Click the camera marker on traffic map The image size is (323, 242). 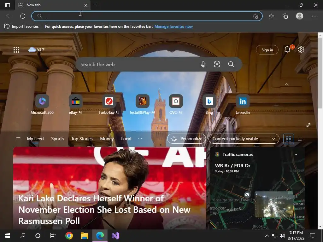tap(247, 194)
